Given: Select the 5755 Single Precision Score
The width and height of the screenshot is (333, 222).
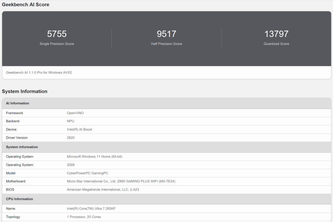Looking at the screenshot, I should point(57,34).
